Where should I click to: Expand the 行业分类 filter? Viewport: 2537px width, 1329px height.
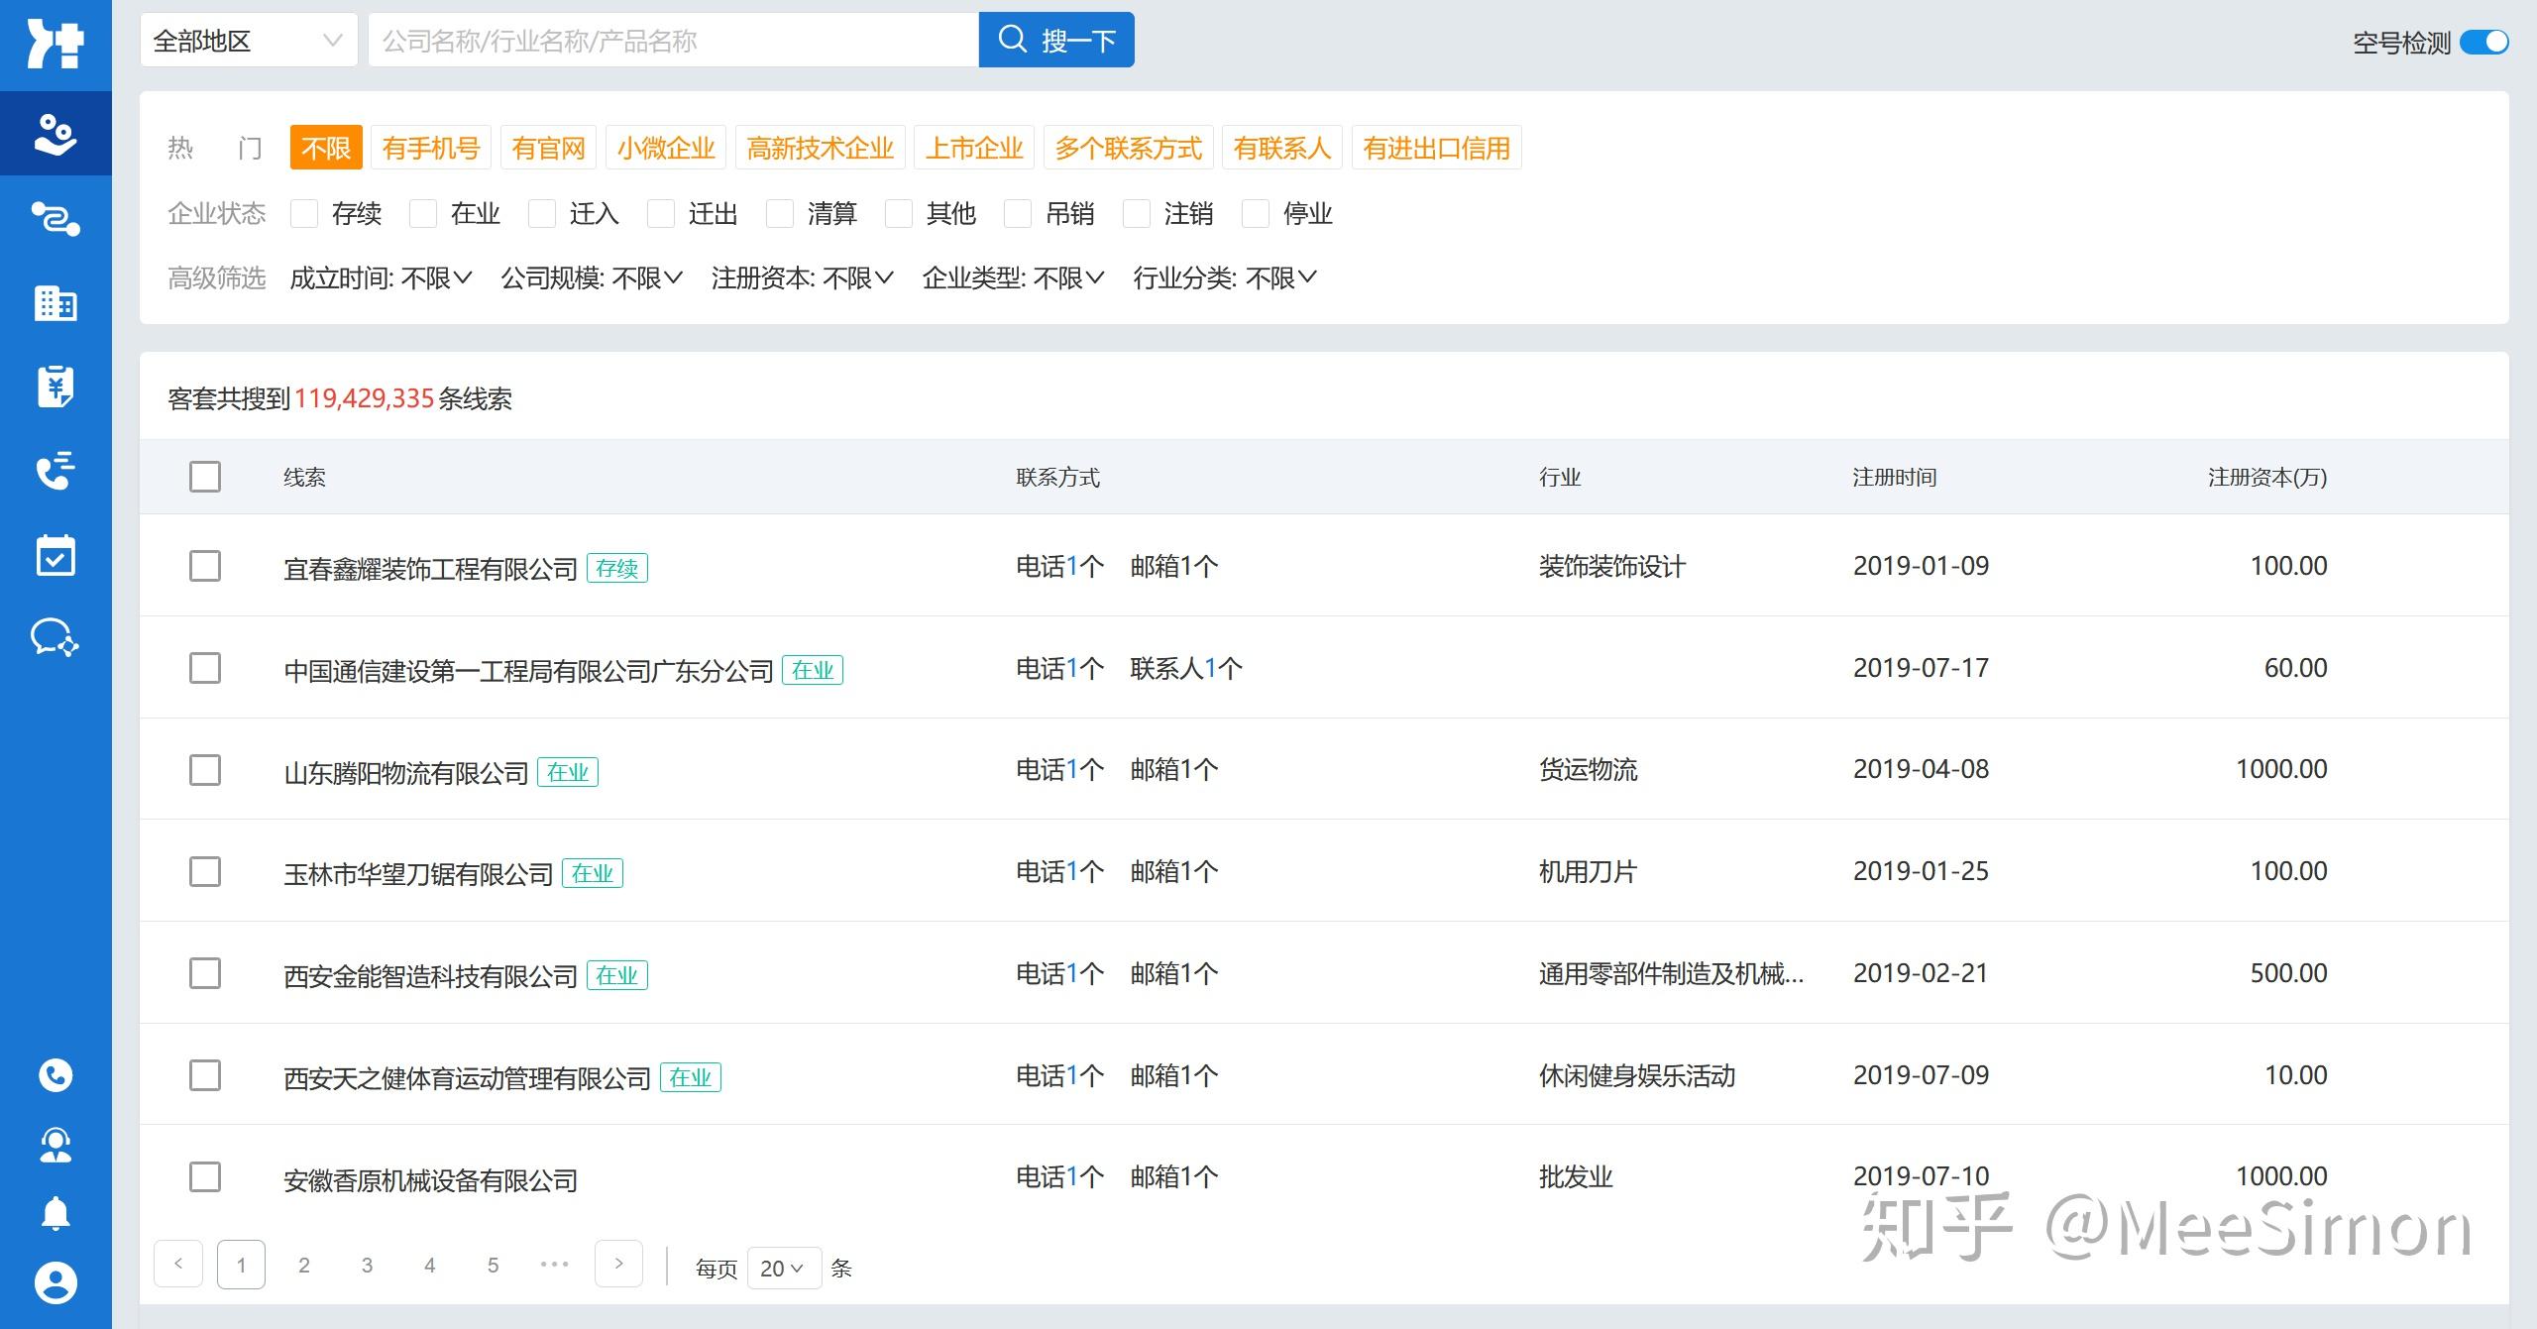(1225, 278)
